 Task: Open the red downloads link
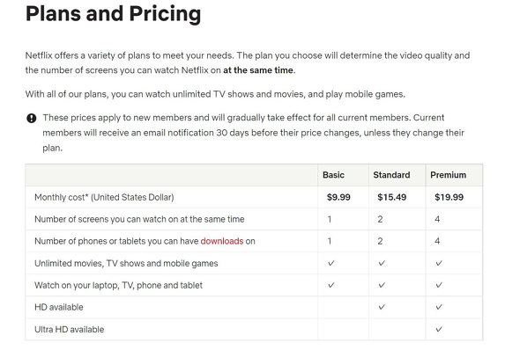(222, 241)
